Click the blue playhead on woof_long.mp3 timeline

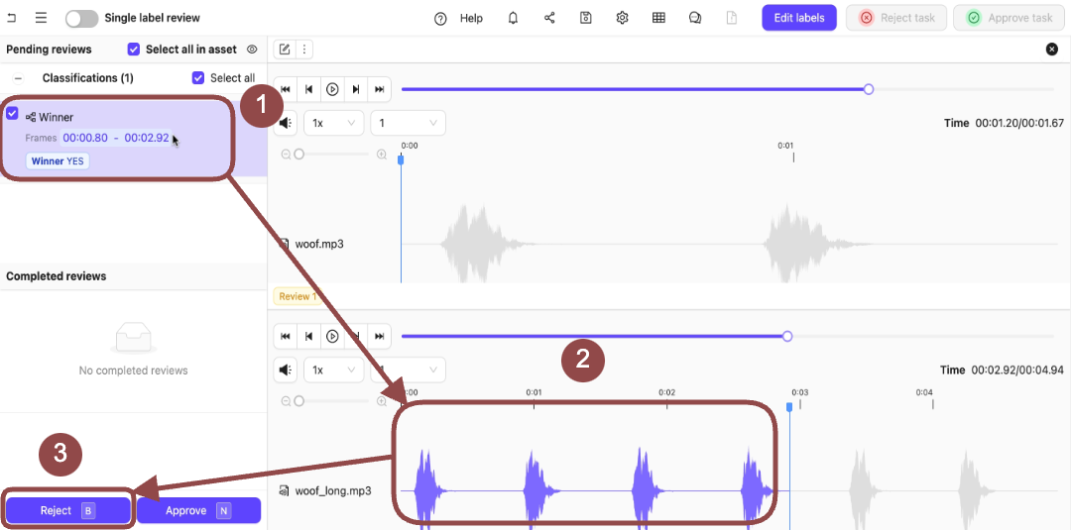(x=789, y=406)
